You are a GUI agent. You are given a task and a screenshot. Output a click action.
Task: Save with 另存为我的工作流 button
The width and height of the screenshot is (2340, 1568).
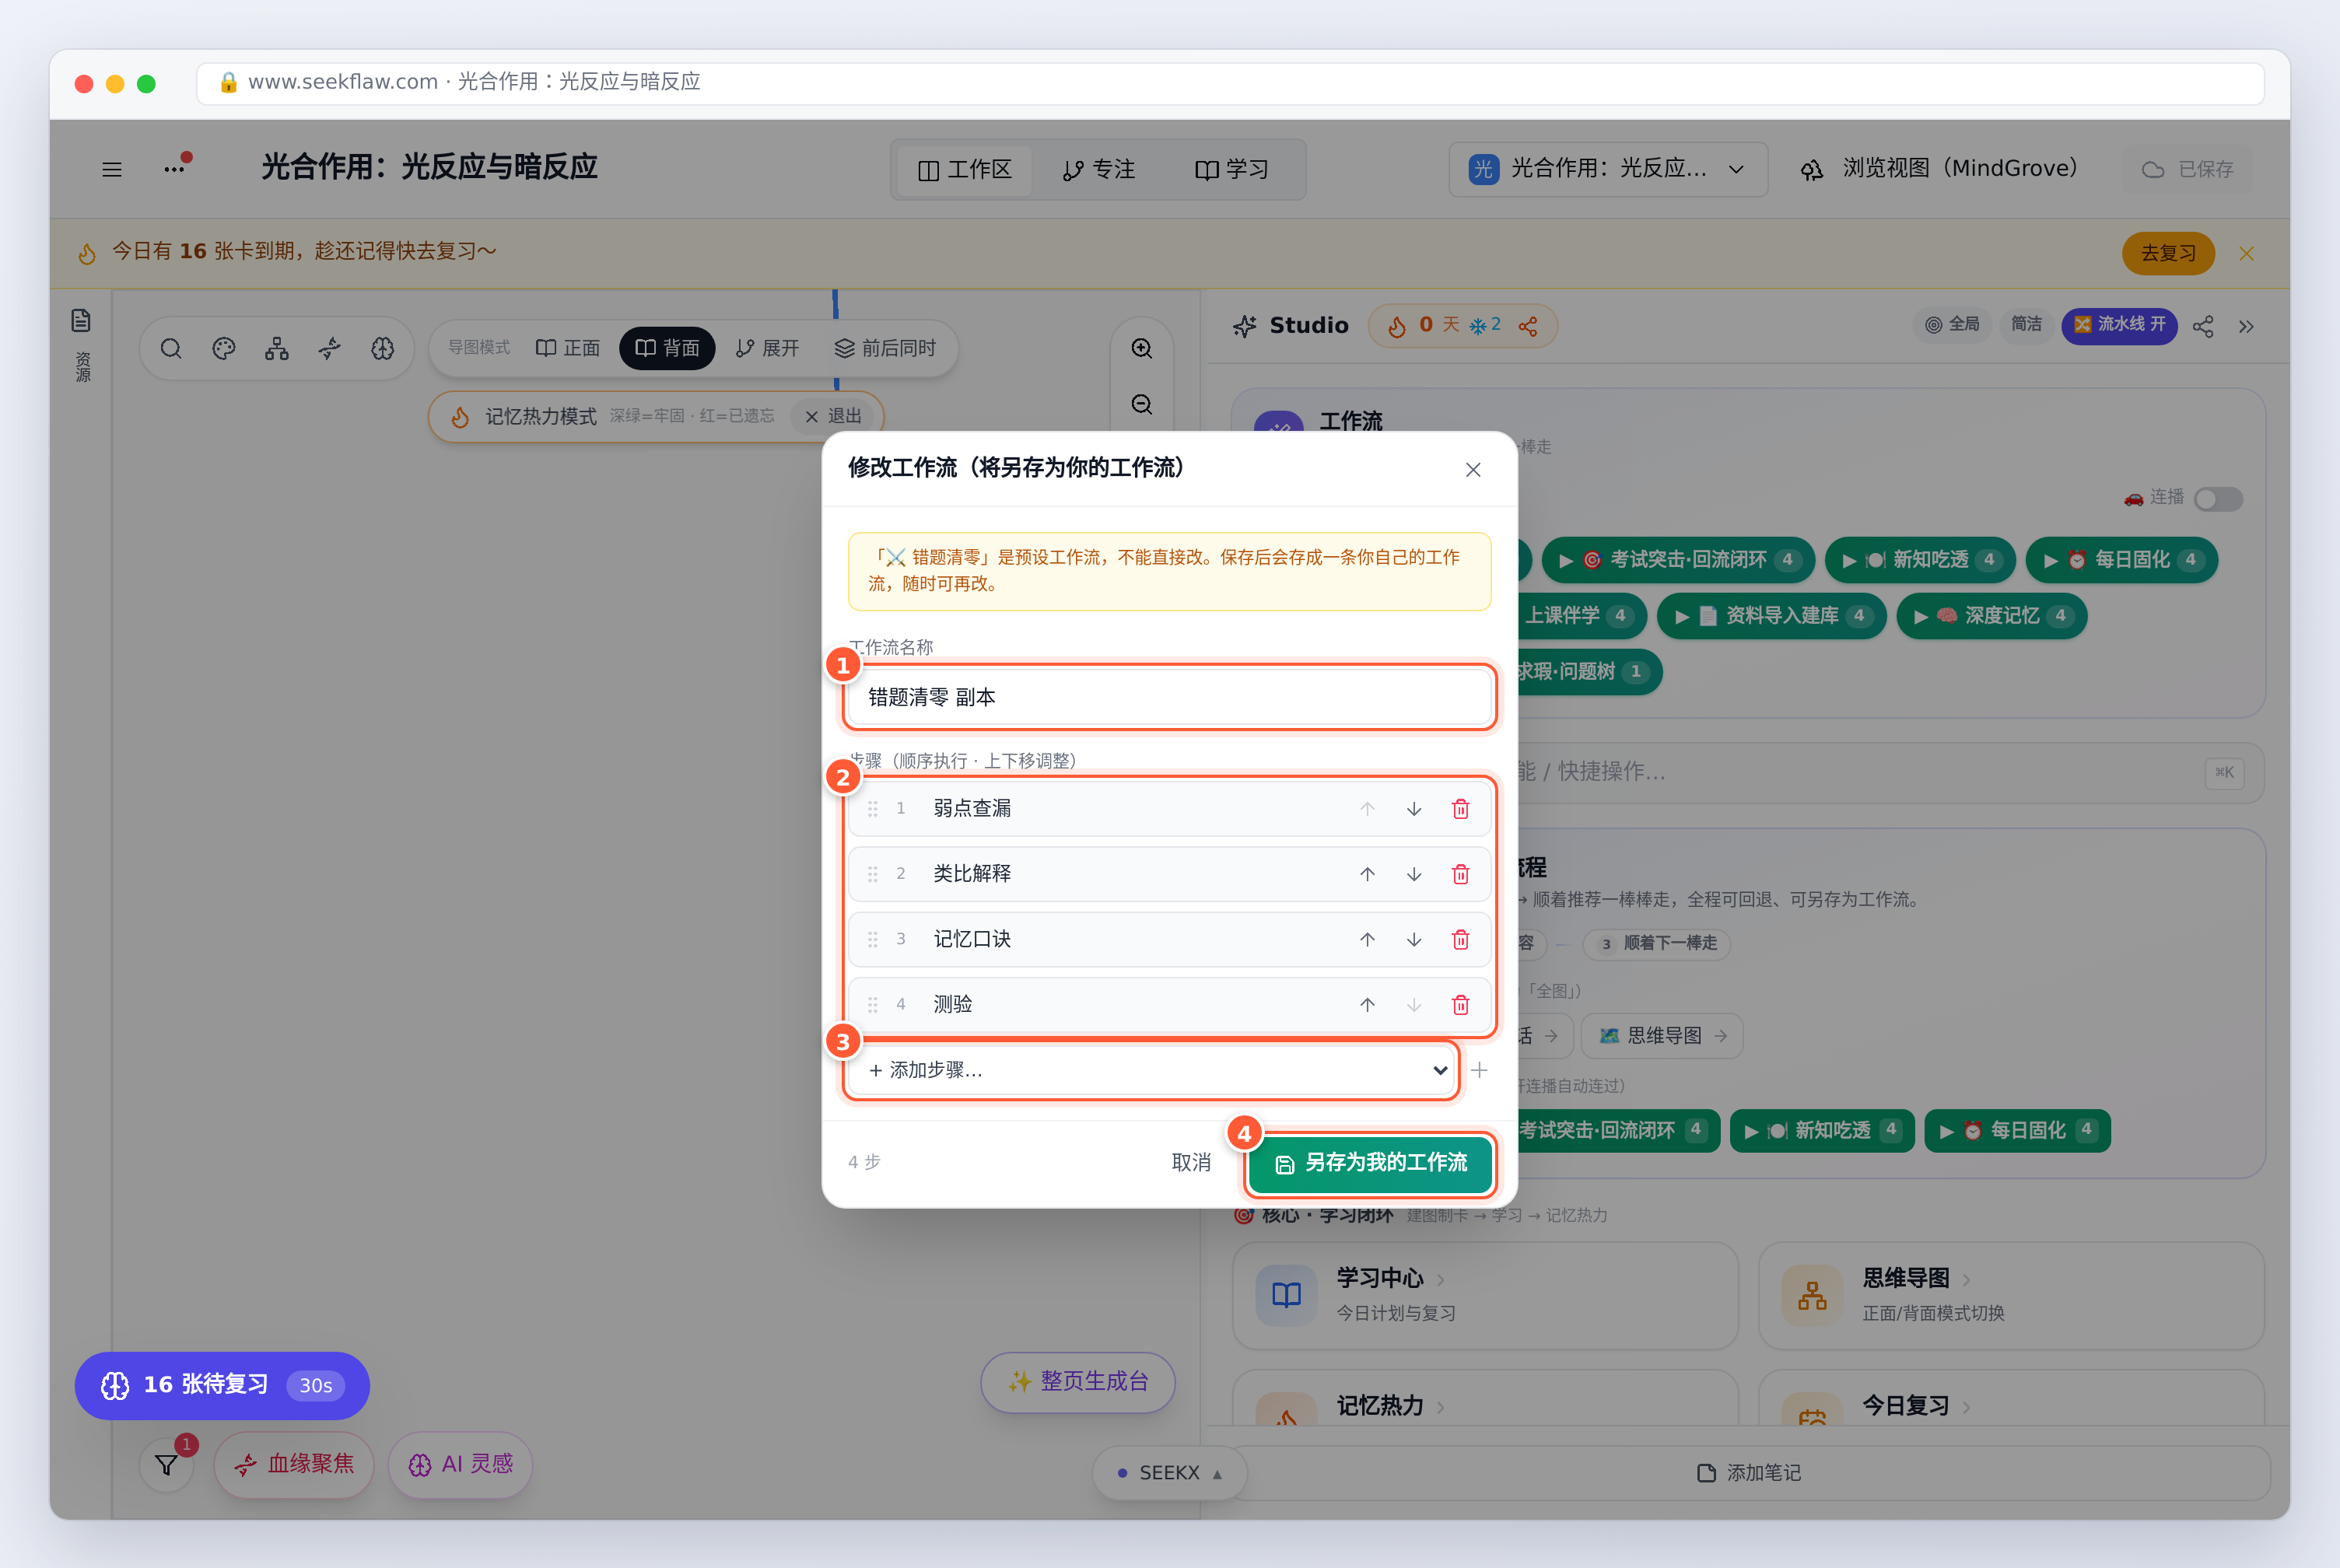(1370, 1163)
